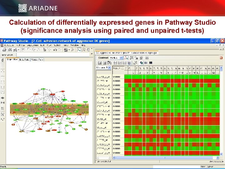This screenshot has height=169, width=225.
Task: Open the Edit menu
Action: pyautogui.click(x=42, y=45)
